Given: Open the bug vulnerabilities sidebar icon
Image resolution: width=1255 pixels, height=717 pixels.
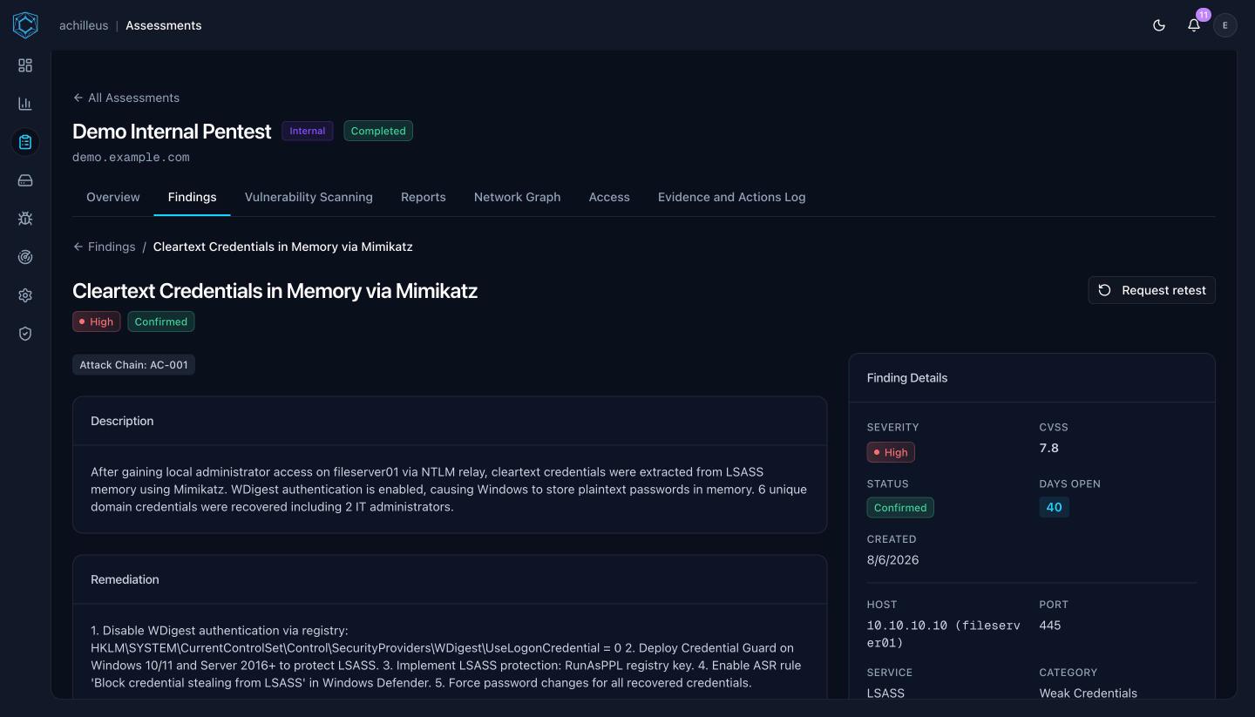Looking at the screenshot, I should click(25, 219).
